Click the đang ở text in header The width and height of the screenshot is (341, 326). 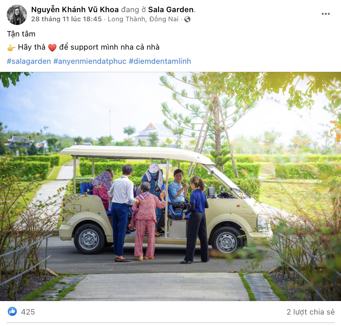(x=133, y=9)
